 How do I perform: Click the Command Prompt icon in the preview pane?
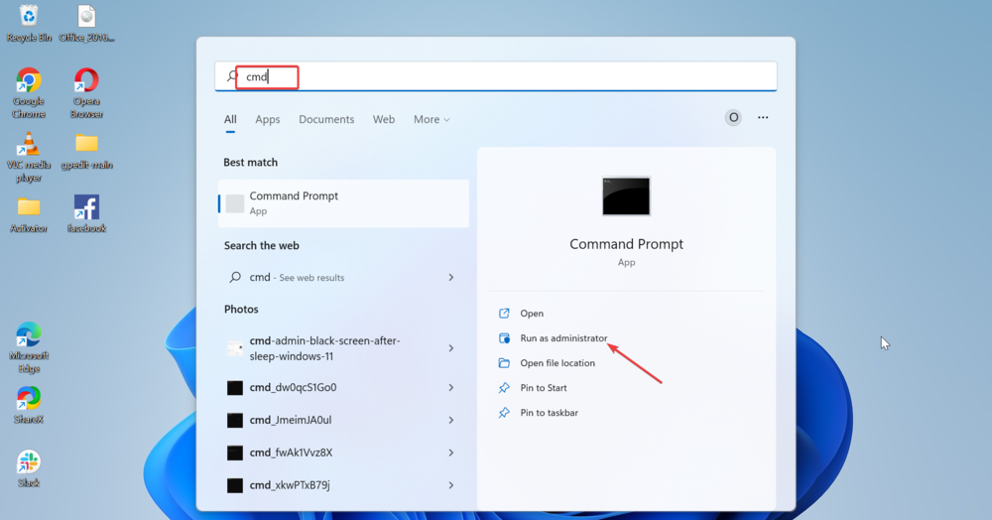pos(626,196)
